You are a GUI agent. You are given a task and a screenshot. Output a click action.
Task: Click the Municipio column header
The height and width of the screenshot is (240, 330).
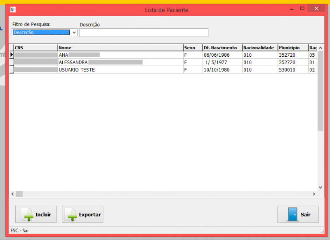(x=292, y=48)
